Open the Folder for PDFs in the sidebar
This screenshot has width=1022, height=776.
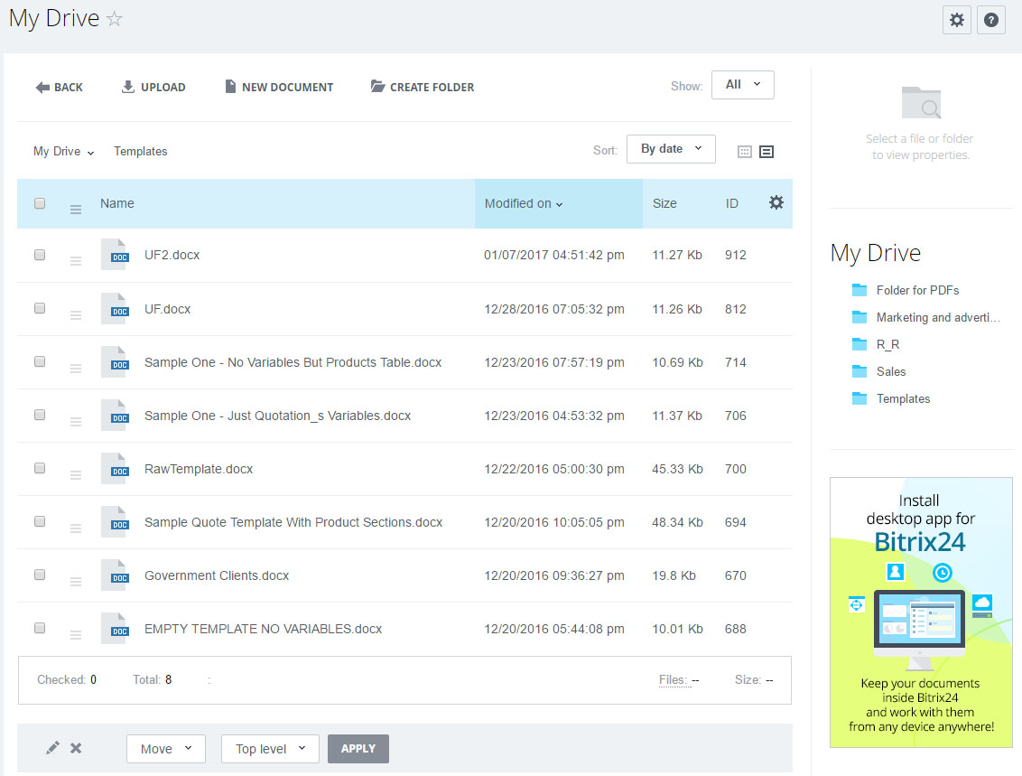(x=916, y=290)
